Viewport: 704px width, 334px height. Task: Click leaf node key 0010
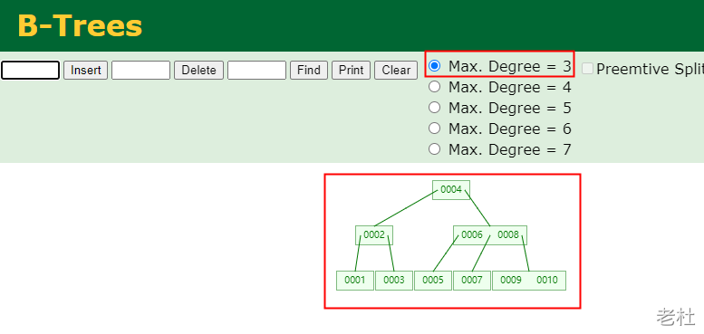pyautogui.click(x=547, y=281)
